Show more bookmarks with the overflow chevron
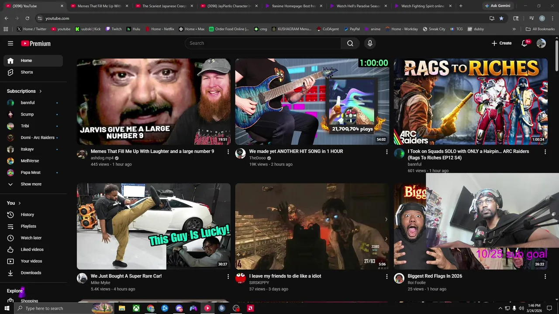The width and height of the screenshot is (559, 314). [x=514, y=29]
